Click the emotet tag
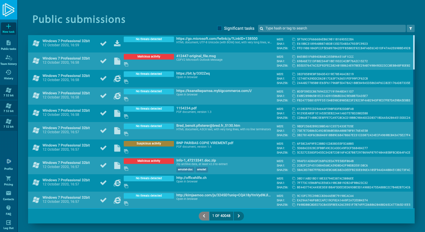Screen dimensions: 425x232 point(202,170)
